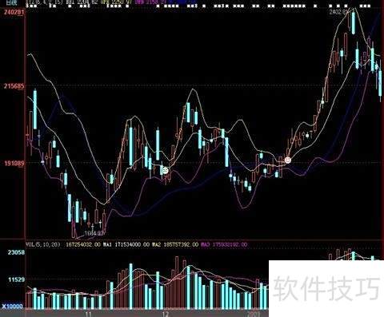
Task: Click the 215685 price axis label
Action: coord(14,86)
